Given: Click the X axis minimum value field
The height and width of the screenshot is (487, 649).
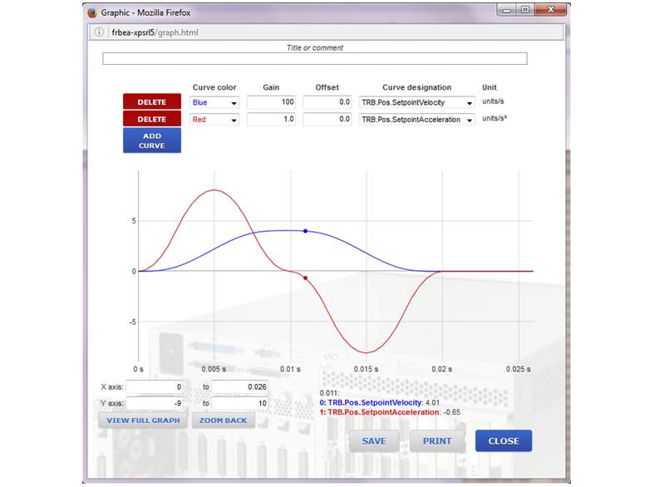Looking at the screenshot, I should [x=155, y=387].
